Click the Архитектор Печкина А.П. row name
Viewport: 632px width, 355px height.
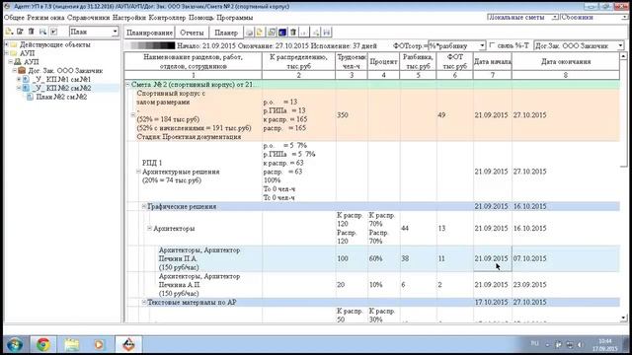pyautogui.click(x=199, y=285)
